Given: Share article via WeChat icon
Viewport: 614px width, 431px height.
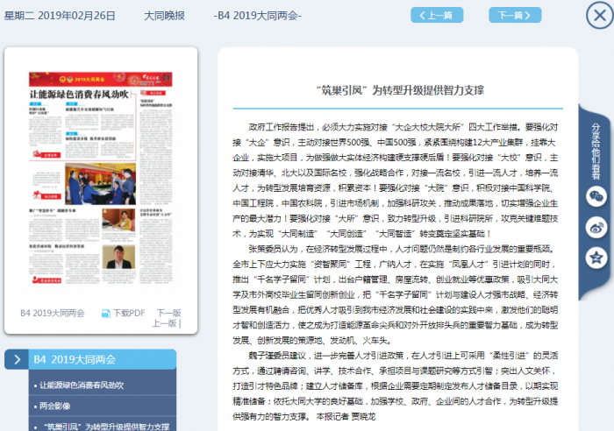Looking at the screenshot, I should click(x=596, y=194).
